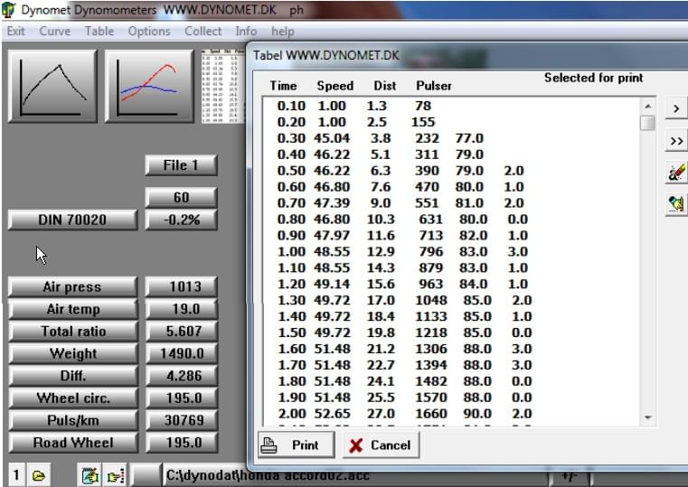The width and height of the screenshot is (688, 487).
Task: Open the Exit menu
Action: point(15,31)
